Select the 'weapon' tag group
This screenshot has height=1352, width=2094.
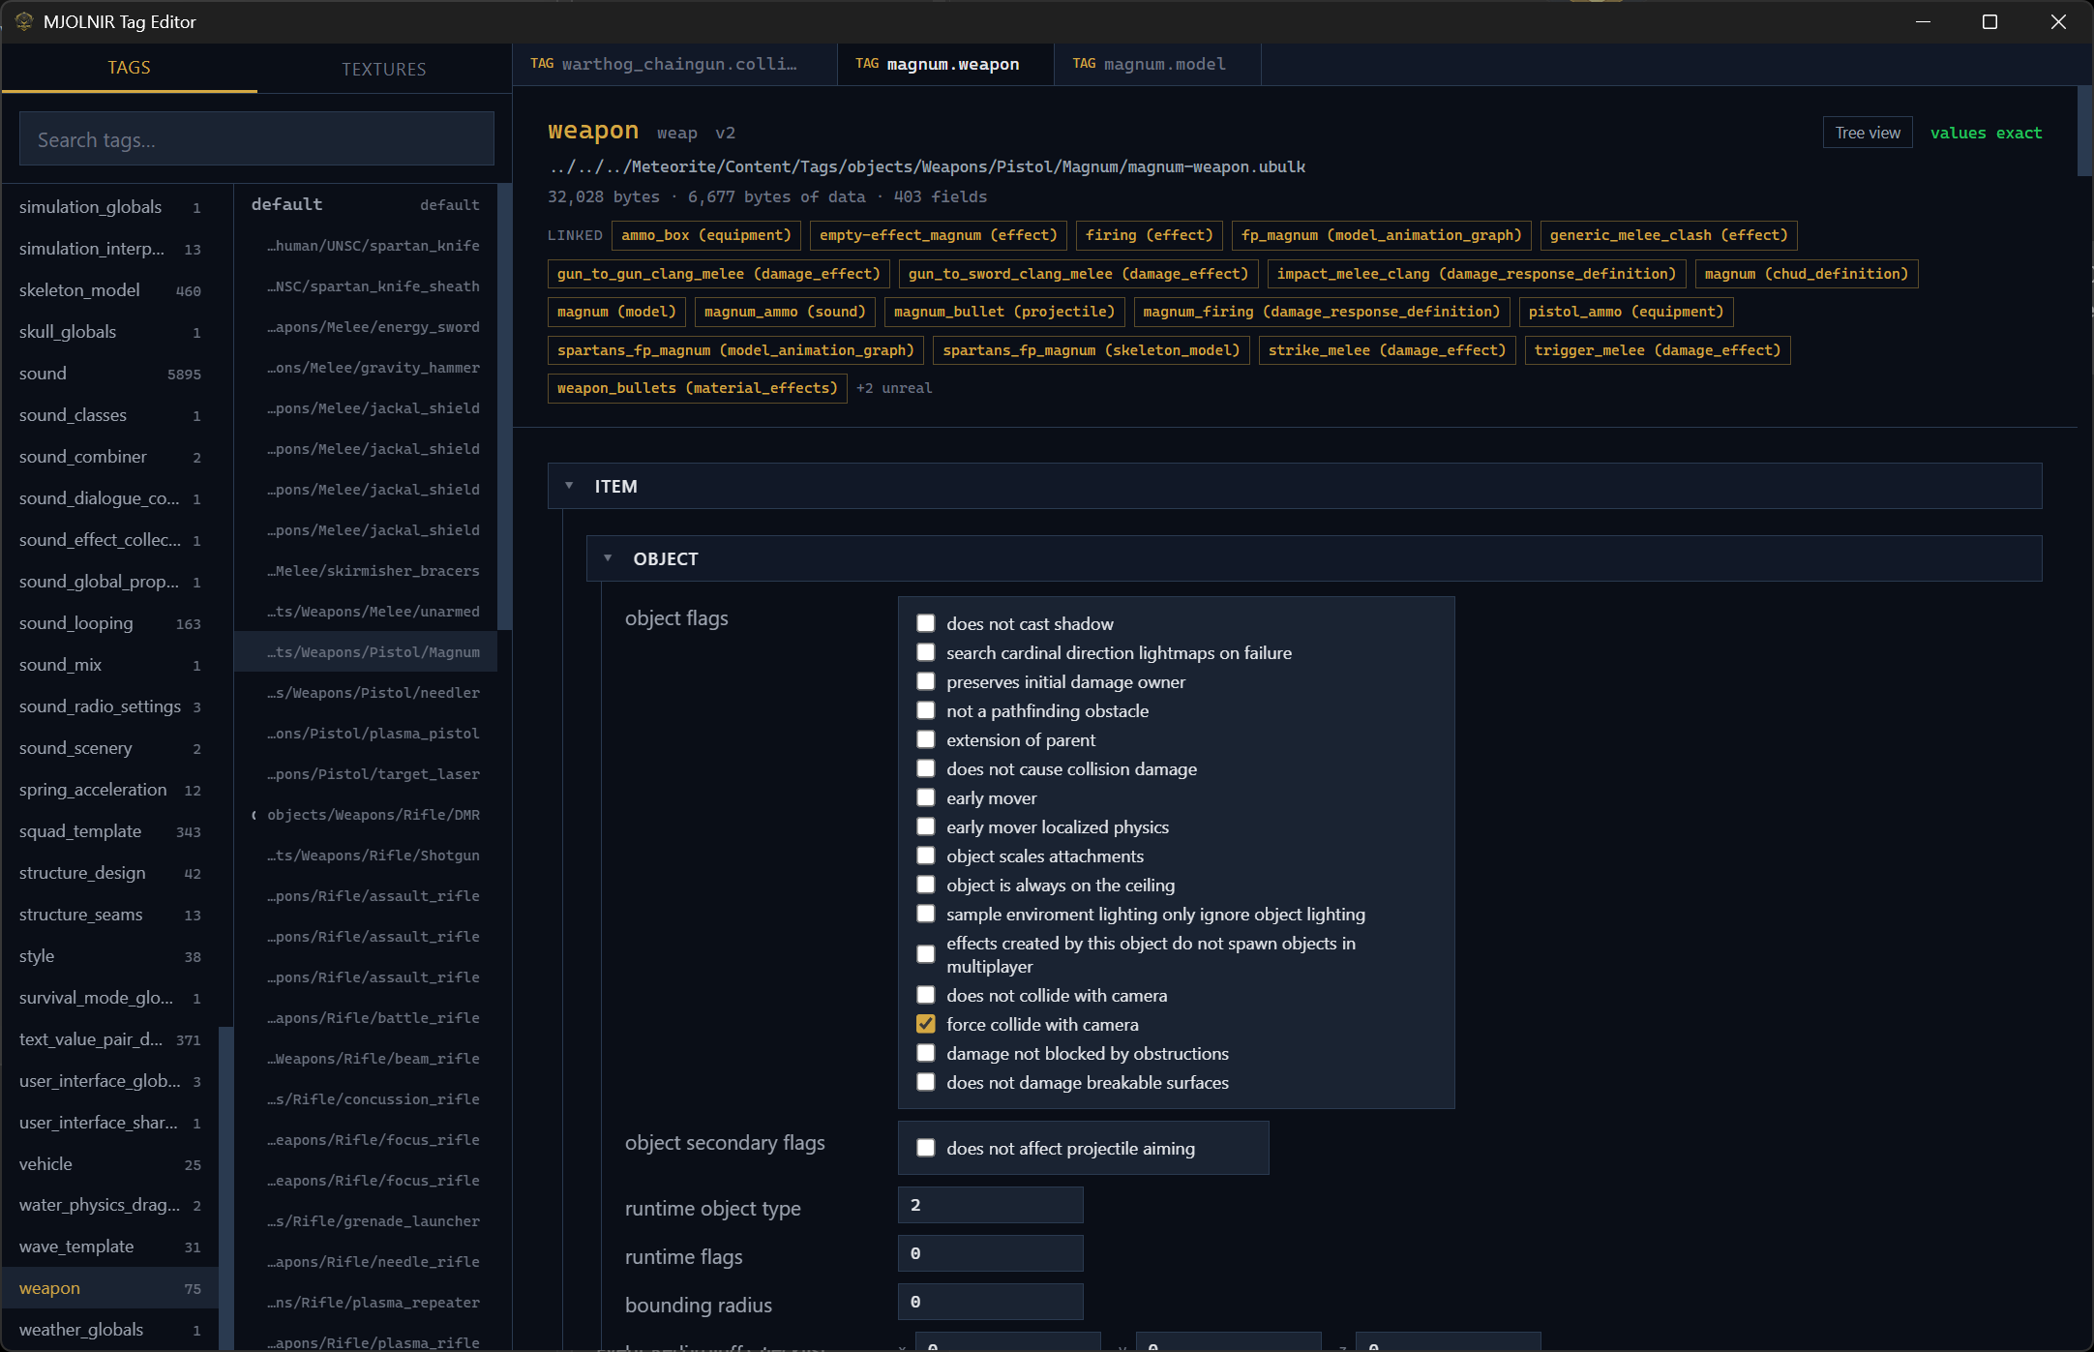click(x=110, y=1288)
